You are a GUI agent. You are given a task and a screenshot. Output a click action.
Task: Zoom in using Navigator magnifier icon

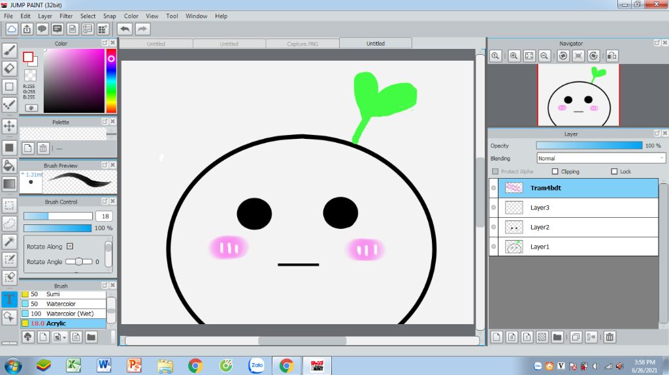[514, 56]
